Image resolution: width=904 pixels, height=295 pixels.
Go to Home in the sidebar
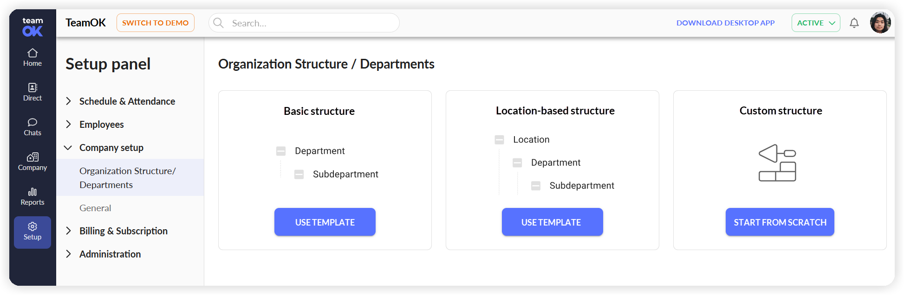click(x=33, y=58)
